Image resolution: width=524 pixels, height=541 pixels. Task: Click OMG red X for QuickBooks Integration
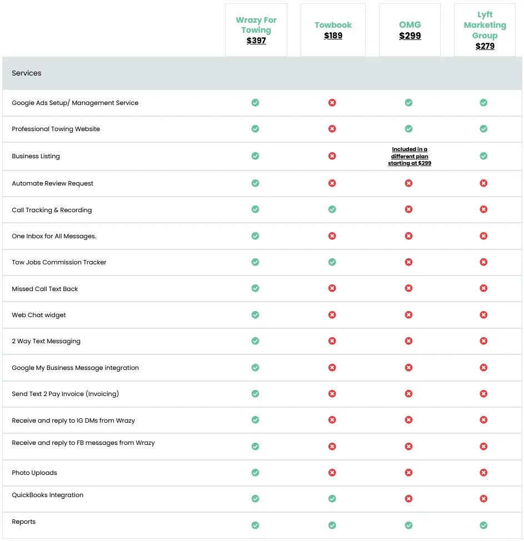click(409, 499)
